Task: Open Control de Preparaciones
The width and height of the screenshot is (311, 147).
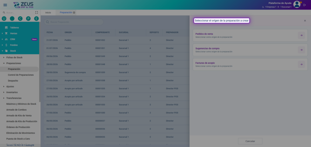Action: pos(21,75)
